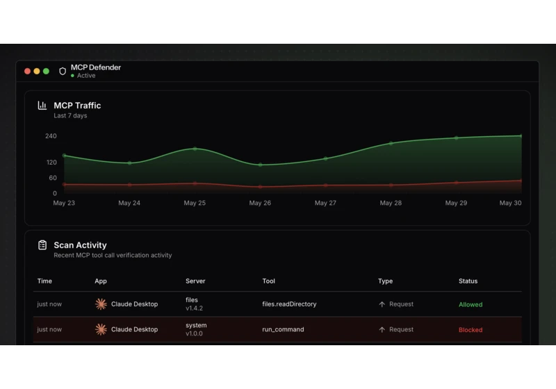This screenshot has height=389, width=556.
Task: Click the Scan Activity heading
Action: (80, 245)
